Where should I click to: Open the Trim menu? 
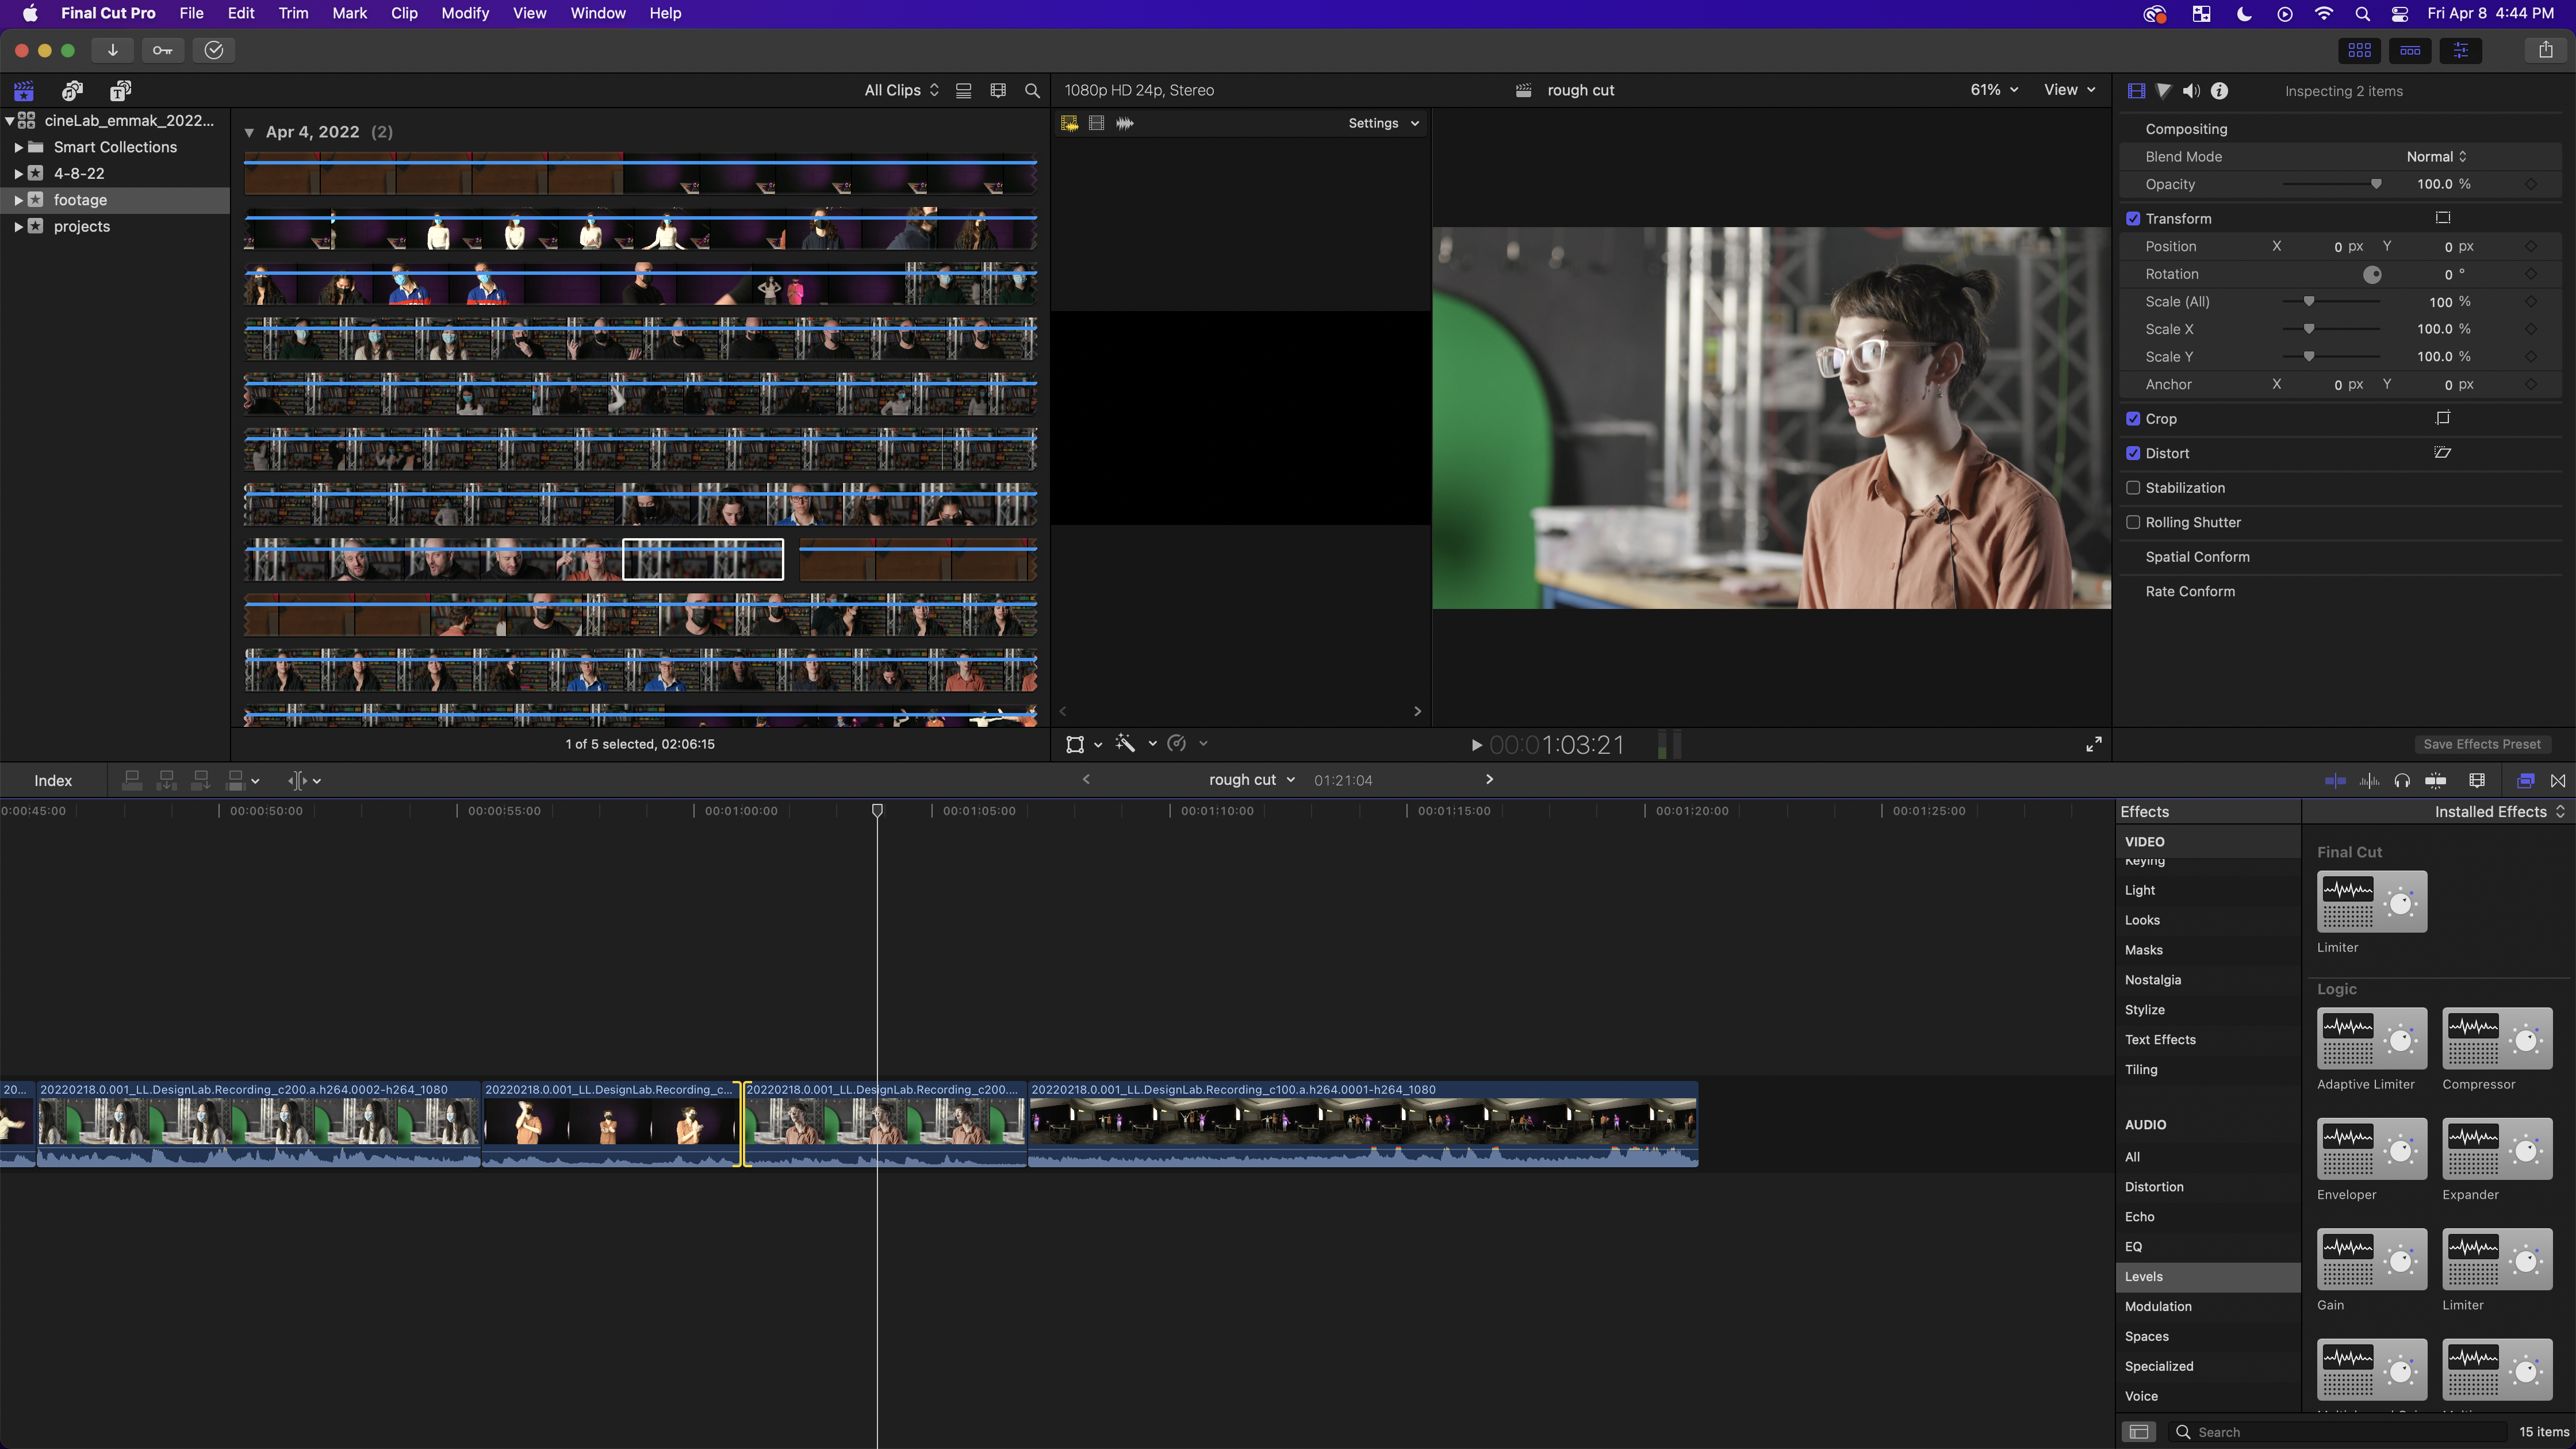pyautogui.click(x=293, y=13)
